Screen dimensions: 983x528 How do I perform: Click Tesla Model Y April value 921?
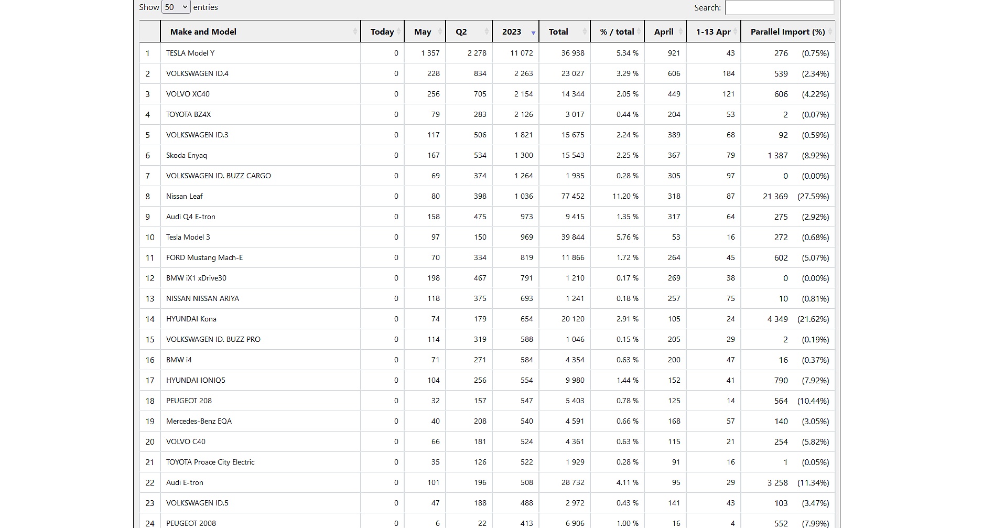click(674, 53)
